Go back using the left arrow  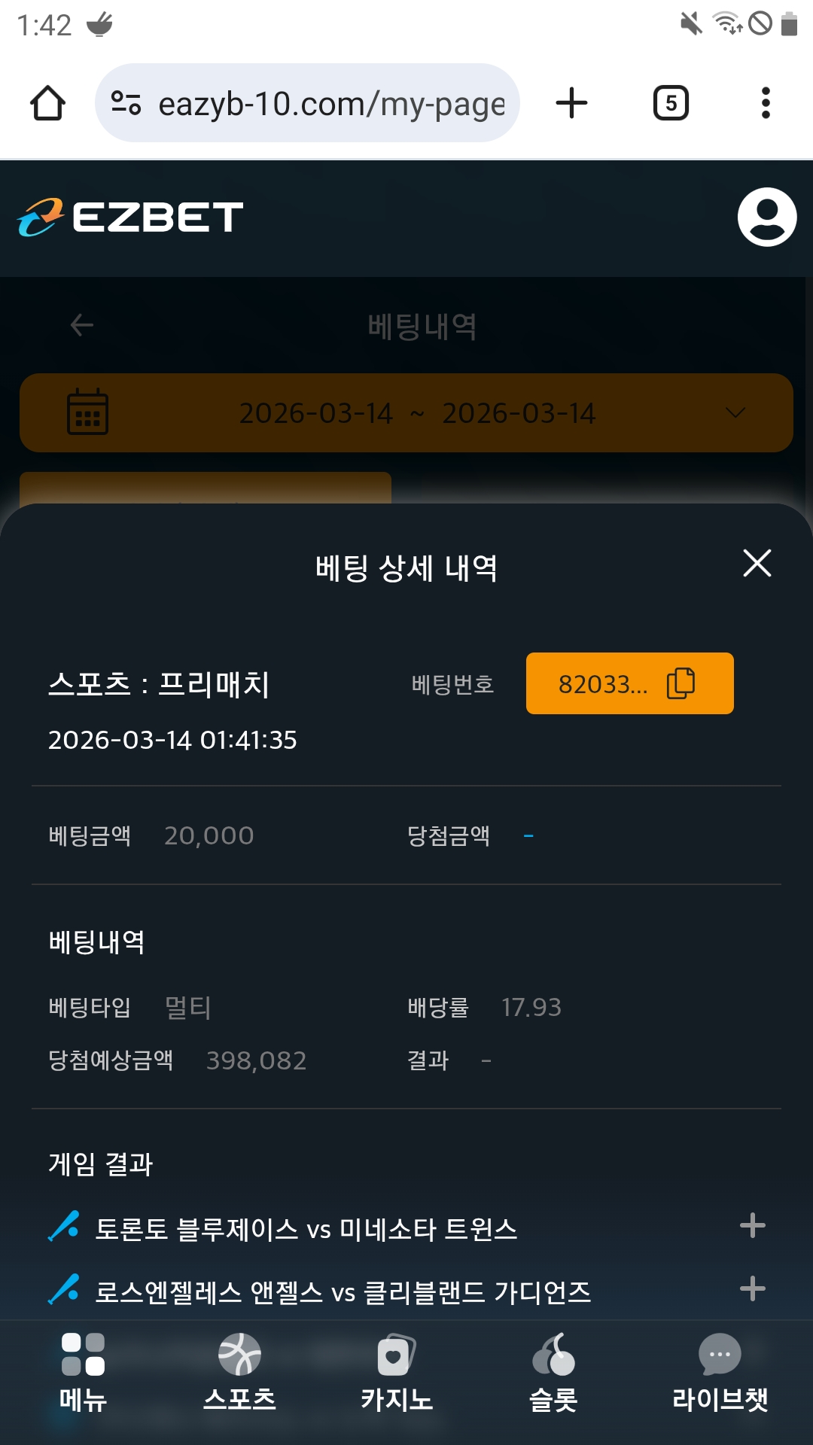click(81, 325)
